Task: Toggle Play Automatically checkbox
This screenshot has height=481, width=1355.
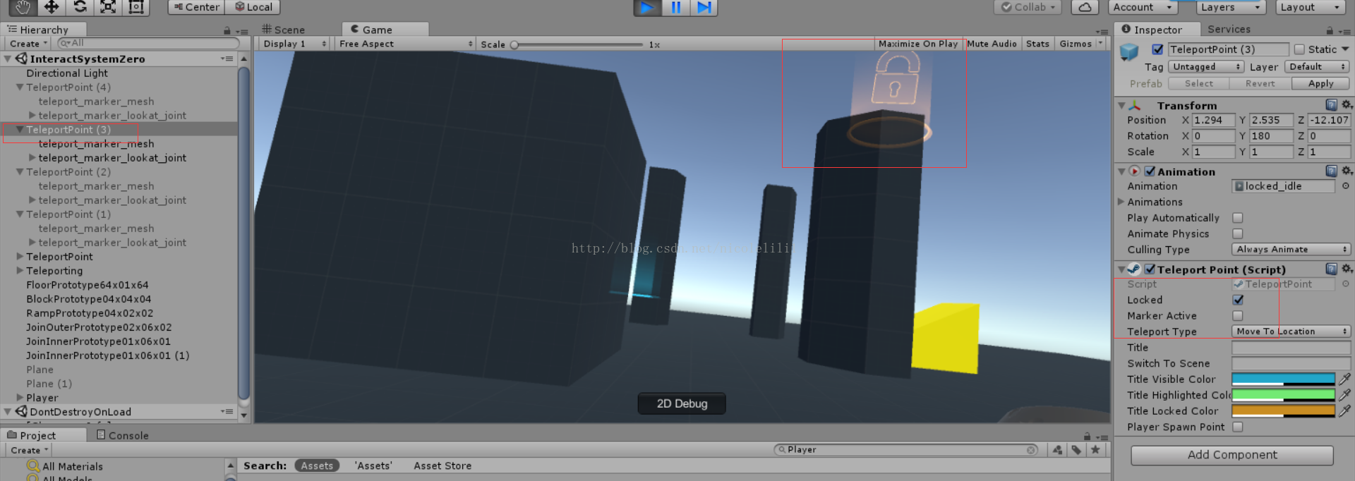Action: 1237,218
